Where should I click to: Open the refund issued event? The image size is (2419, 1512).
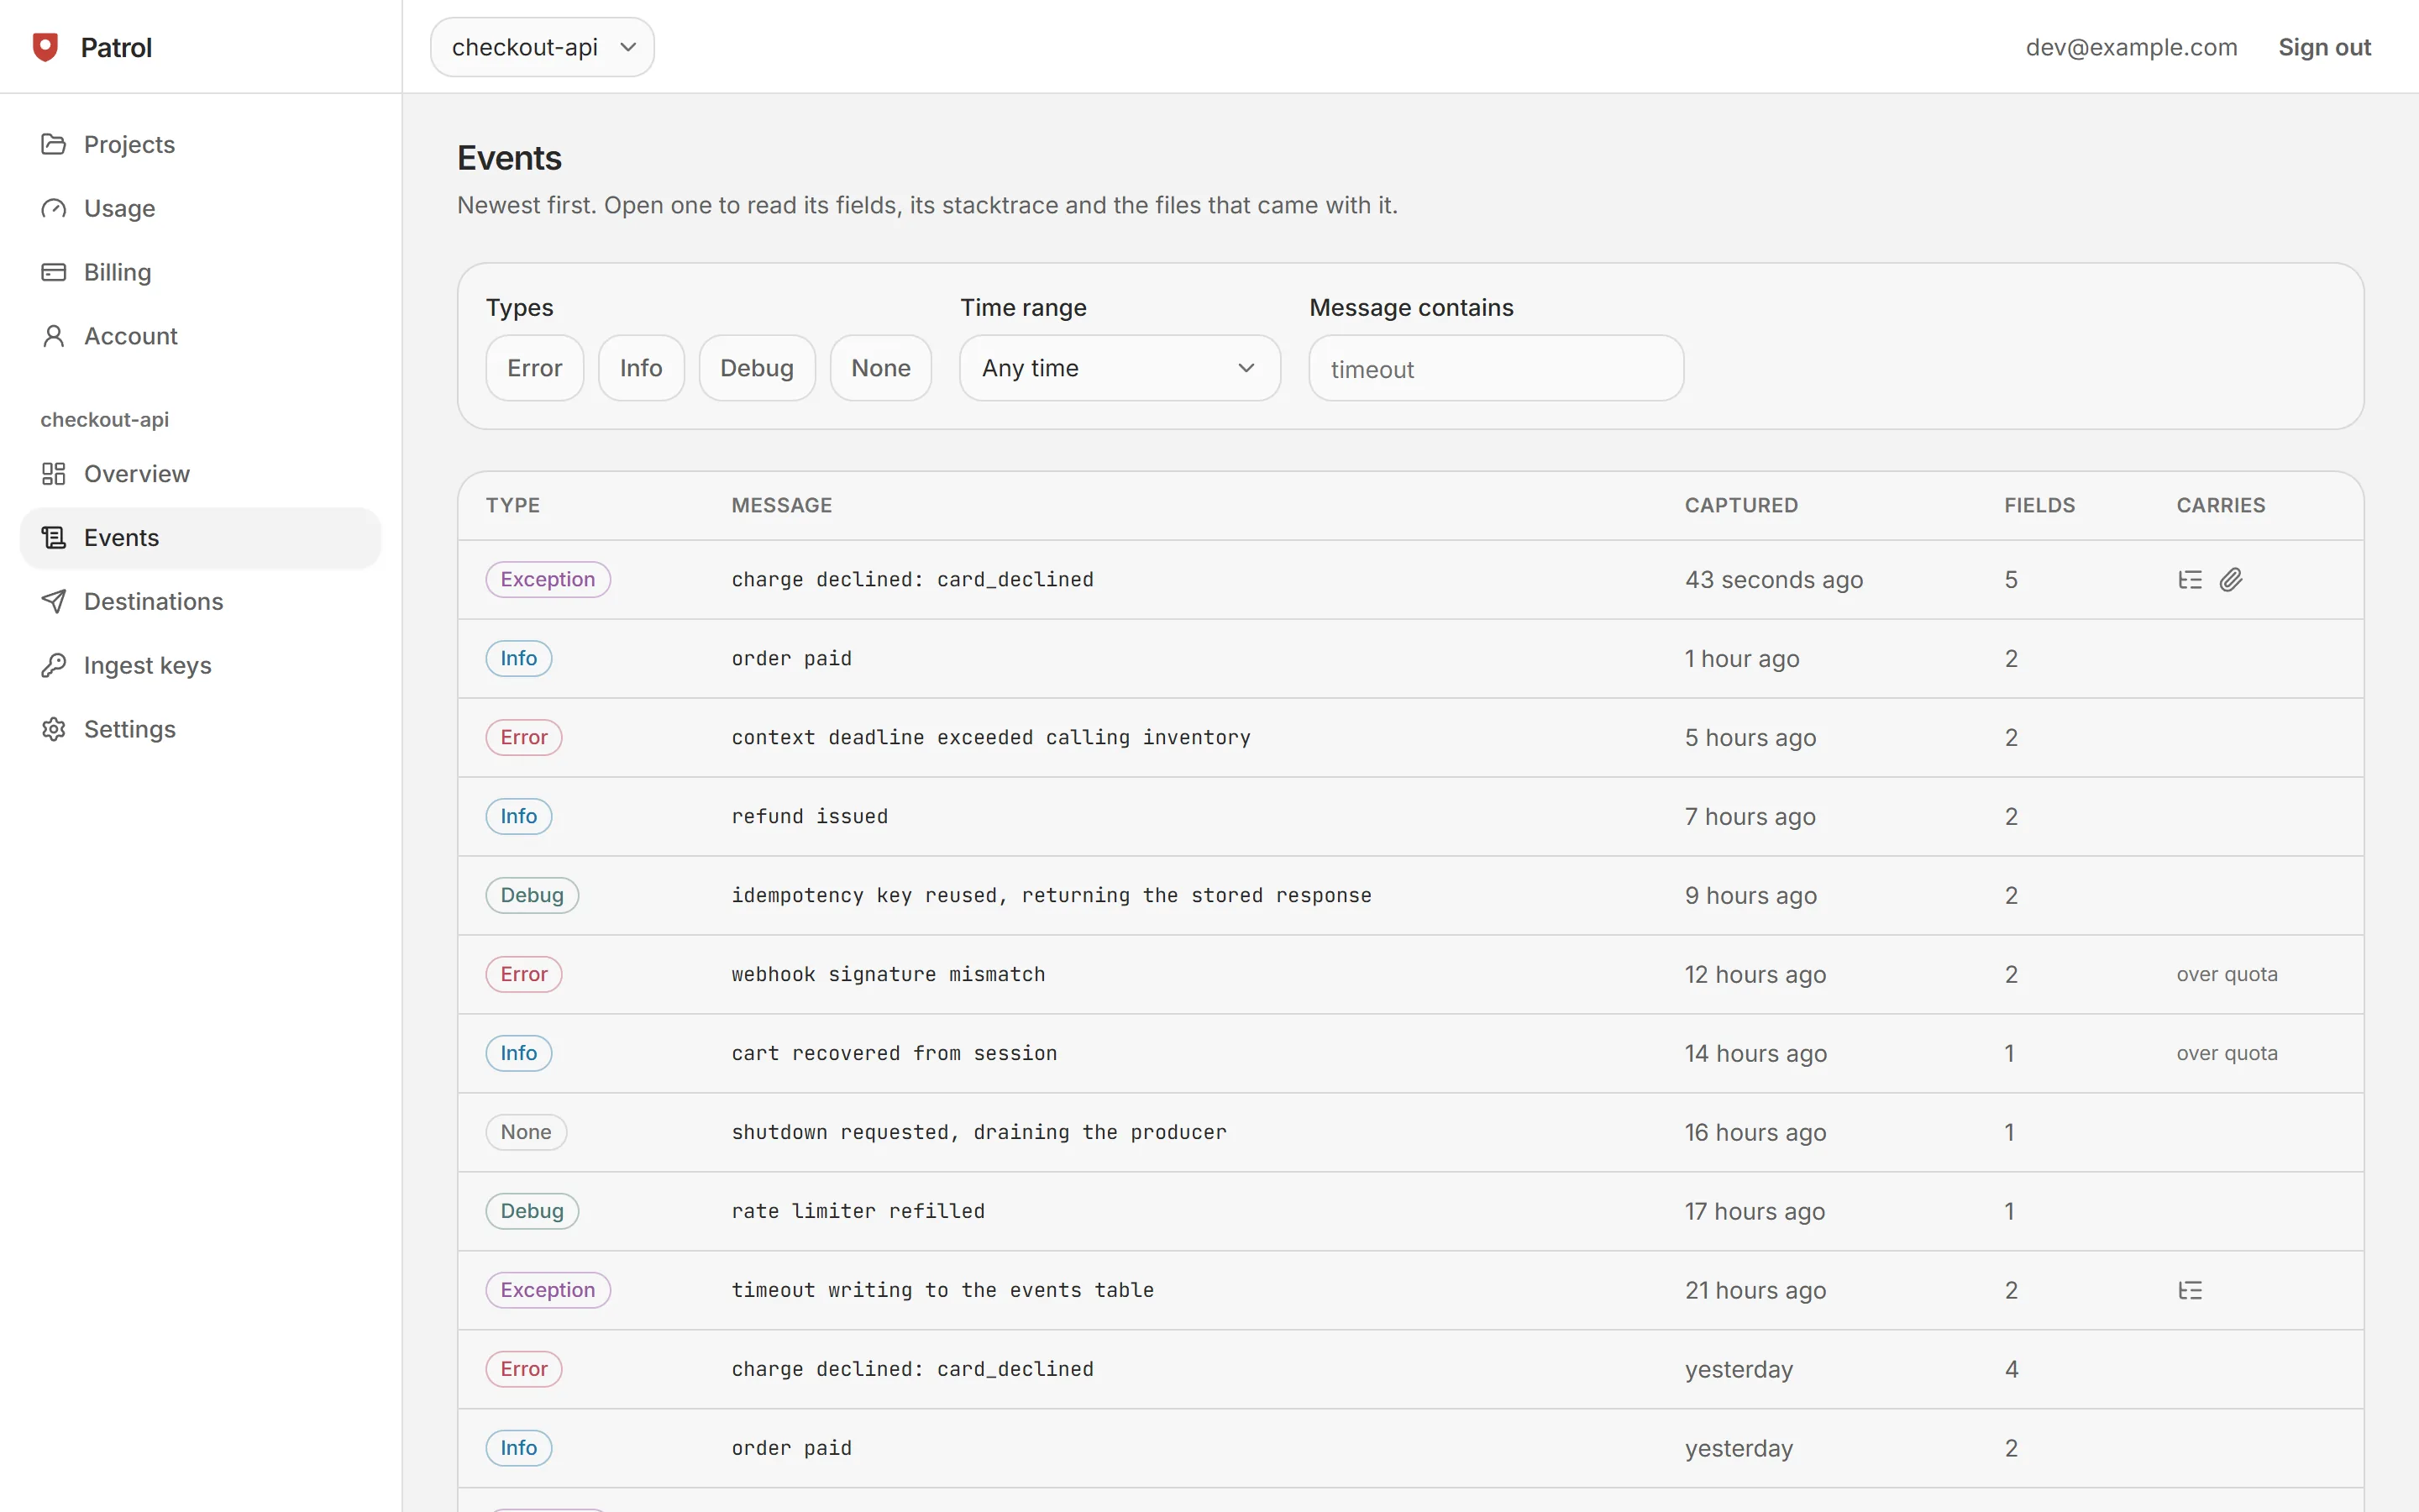point(1410,817)
